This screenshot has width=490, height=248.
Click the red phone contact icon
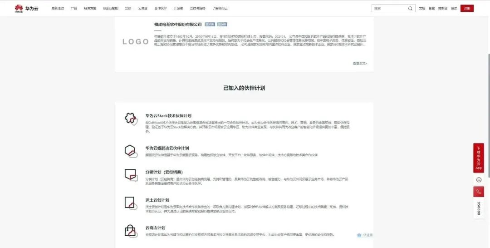click(x=479, y=192)
